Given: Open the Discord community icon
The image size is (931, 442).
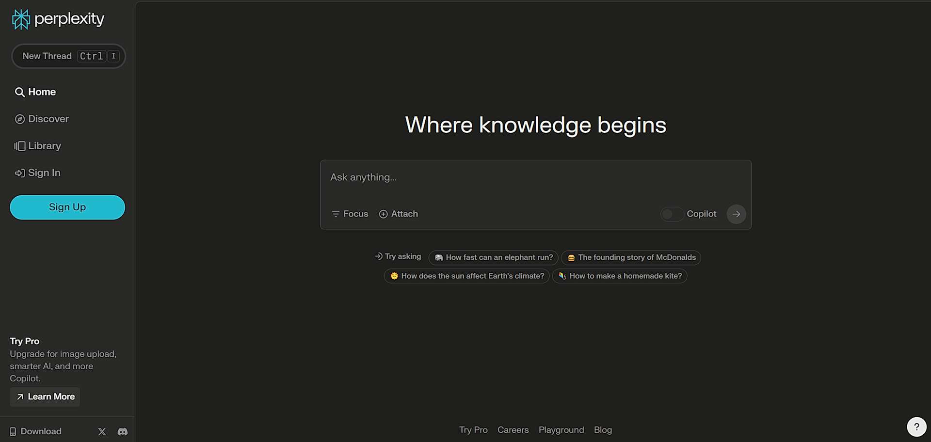Looking at the screenshot, I should coord(123,431).
